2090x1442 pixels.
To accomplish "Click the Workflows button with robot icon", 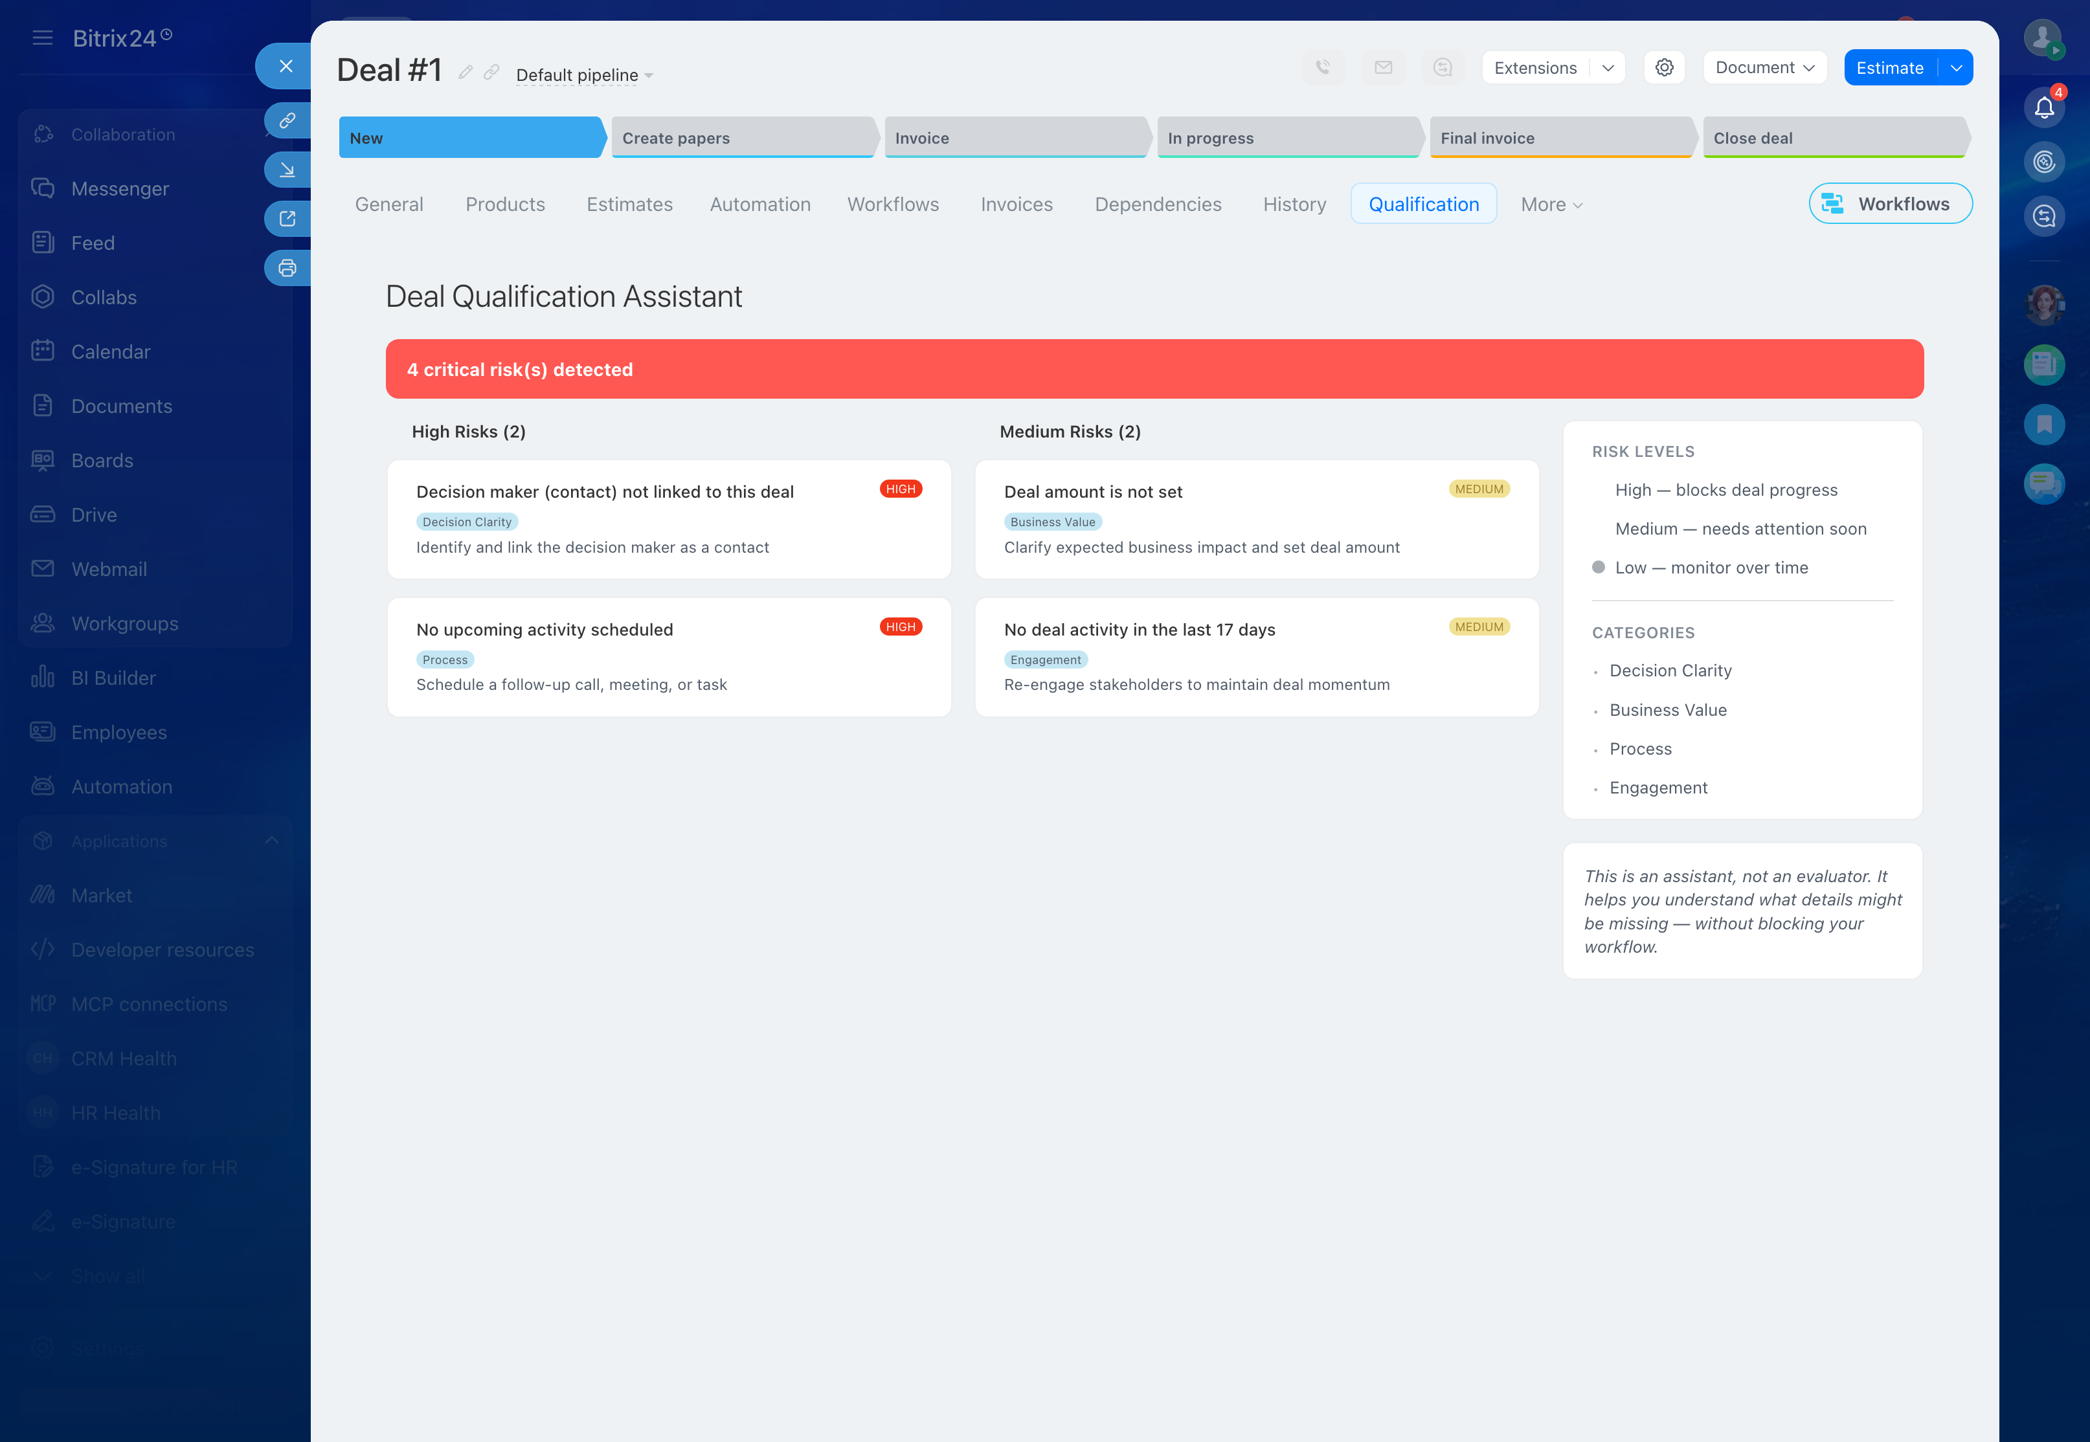I will (1891, 204).
